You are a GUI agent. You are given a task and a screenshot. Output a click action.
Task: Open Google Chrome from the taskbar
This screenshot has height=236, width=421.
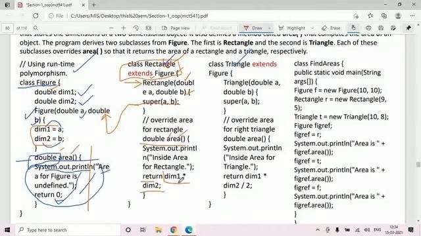(174, 230)
